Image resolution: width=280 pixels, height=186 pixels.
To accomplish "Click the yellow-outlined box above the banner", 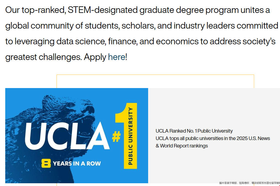I will pos(155,81).
